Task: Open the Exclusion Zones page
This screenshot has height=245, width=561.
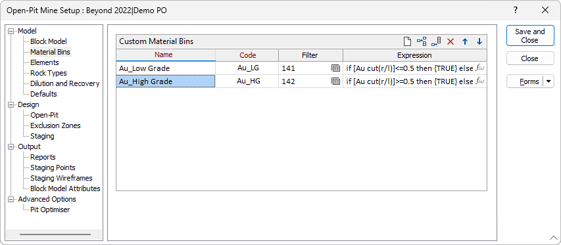Action: coord(55,125)
